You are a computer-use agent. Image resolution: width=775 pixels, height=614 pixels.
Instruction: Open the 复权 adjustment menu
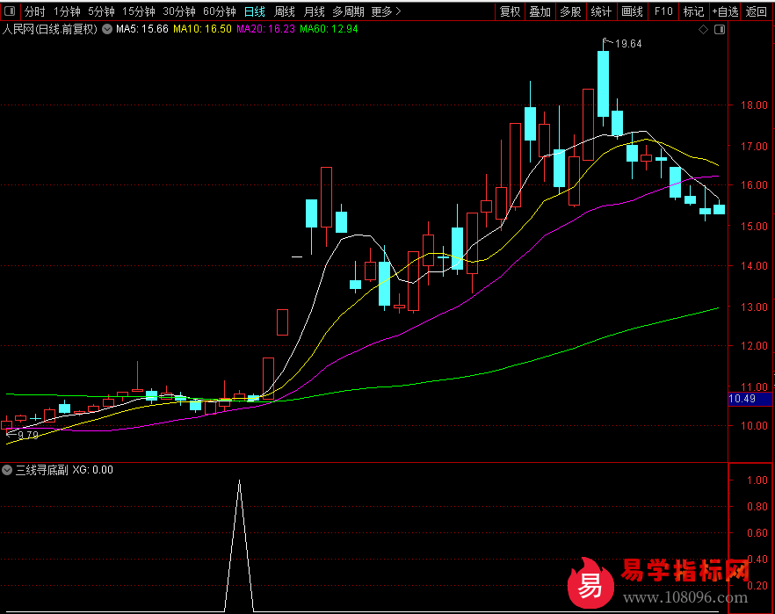(x=510, y=11)
